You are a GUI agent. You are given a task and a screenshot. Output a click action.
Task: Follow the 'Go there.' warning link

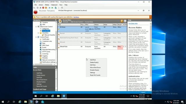(x=76, y=17)
